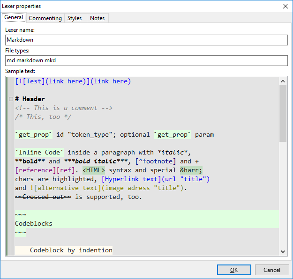Click the '[reference][ref]' text
The image size is (293, 279).
(45, 170)
